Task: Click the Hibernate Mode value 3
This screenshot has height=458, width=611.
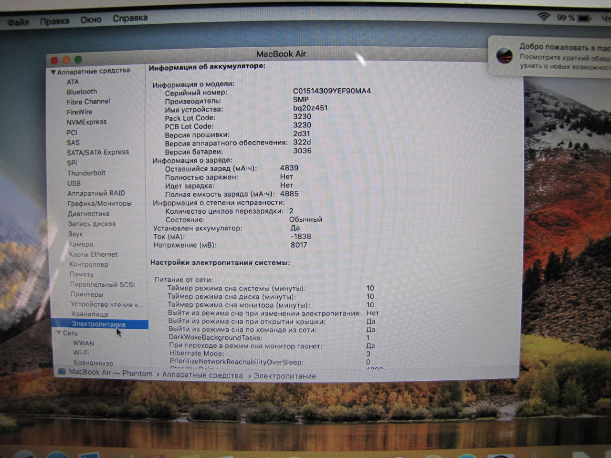Action: (x=368, y=354)
